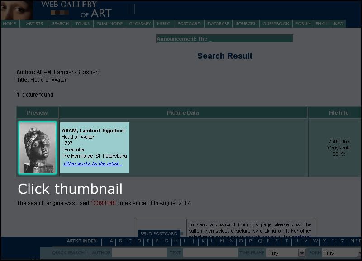Open artist index letter C
Viewport: 362px width, 261px height.
(130, 241)
